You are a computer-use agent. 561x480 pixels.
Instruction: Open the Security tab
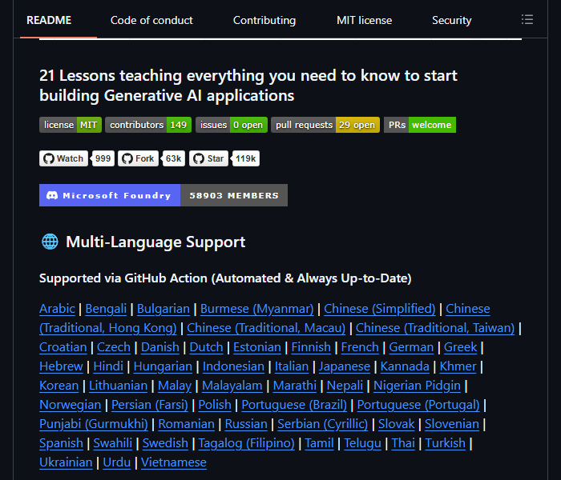451,20
